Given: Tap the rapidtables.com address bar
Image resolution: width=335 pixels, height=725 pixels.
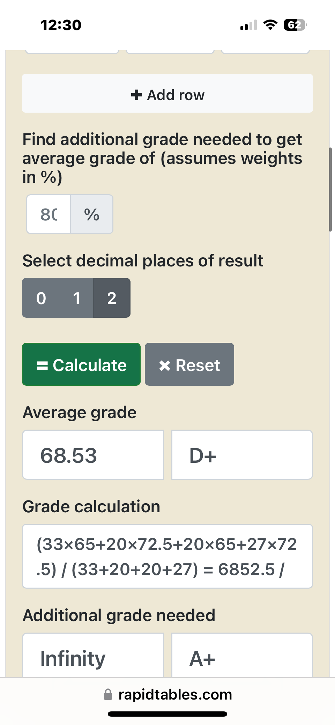Looking at the screenshot, I should click(x=168, y=694).
